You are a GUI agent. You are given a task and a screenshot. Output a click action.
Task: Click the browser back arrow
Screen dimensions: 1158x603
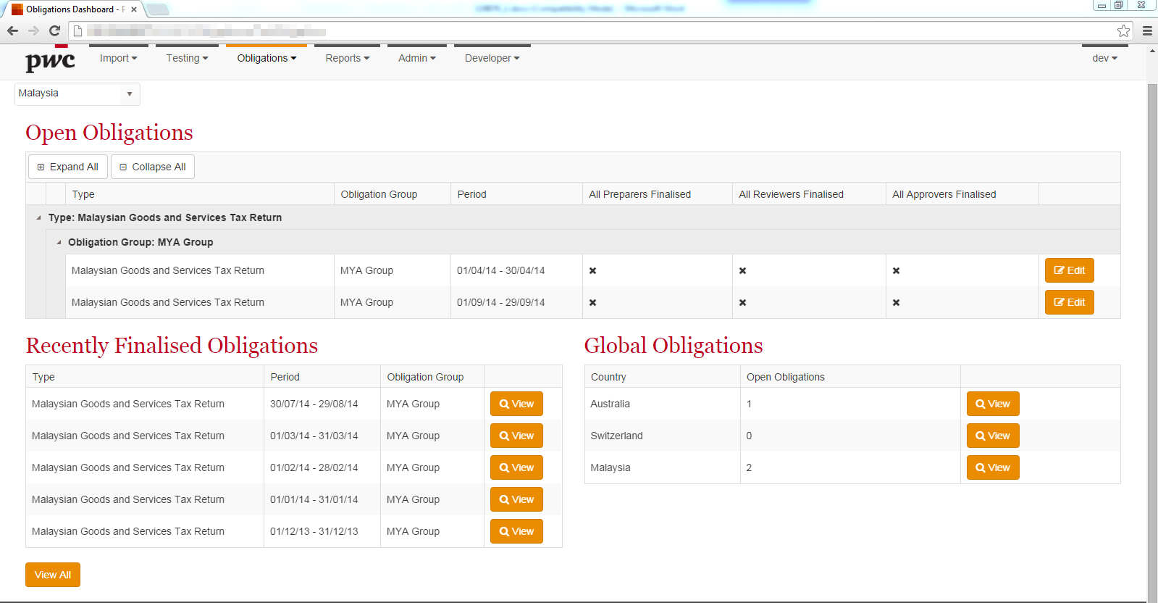click(x=12, y=31)
